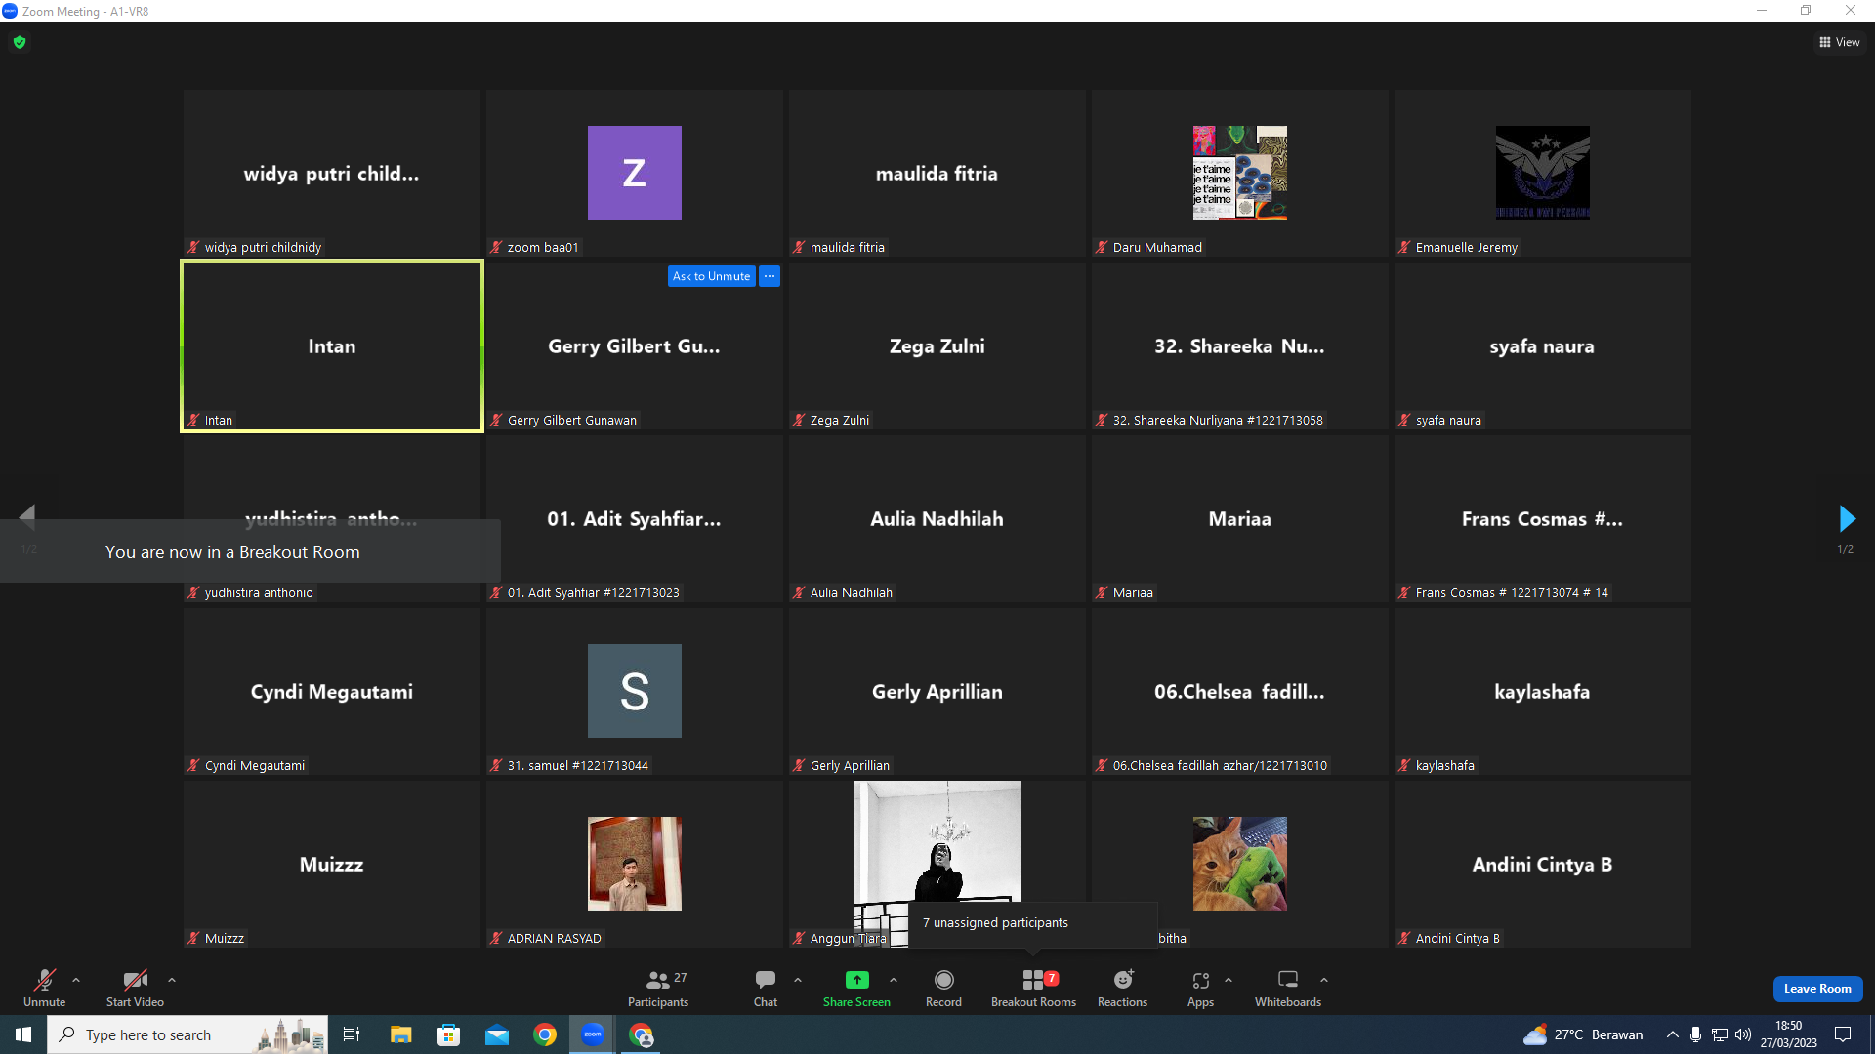Expand the Share Screen options arrow
The image size is (1875, 1054).
(x=894, y=980)
